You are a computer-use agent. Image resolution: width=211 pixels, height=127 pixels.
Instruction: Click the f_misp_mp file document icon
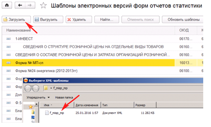tap(47, 113)
